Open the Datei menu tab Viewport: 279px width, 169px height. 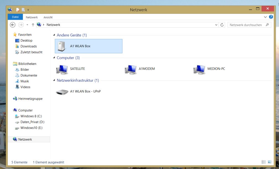[15, 17]
